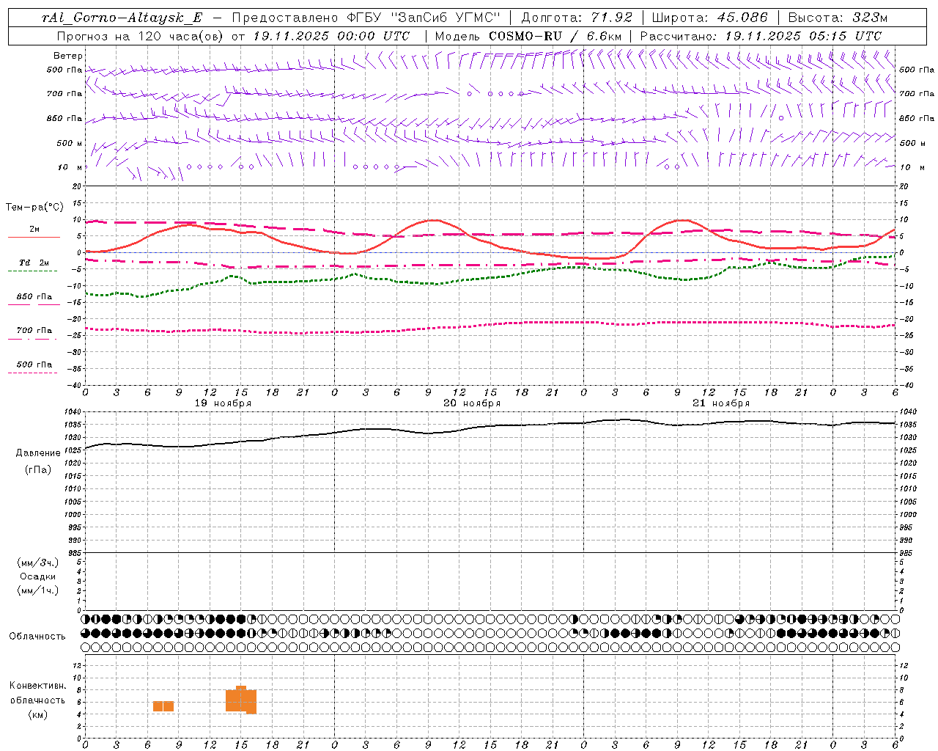
Task: Click the Тем-ра(°C) temperature axis title
Action: (x=34, y=208)
